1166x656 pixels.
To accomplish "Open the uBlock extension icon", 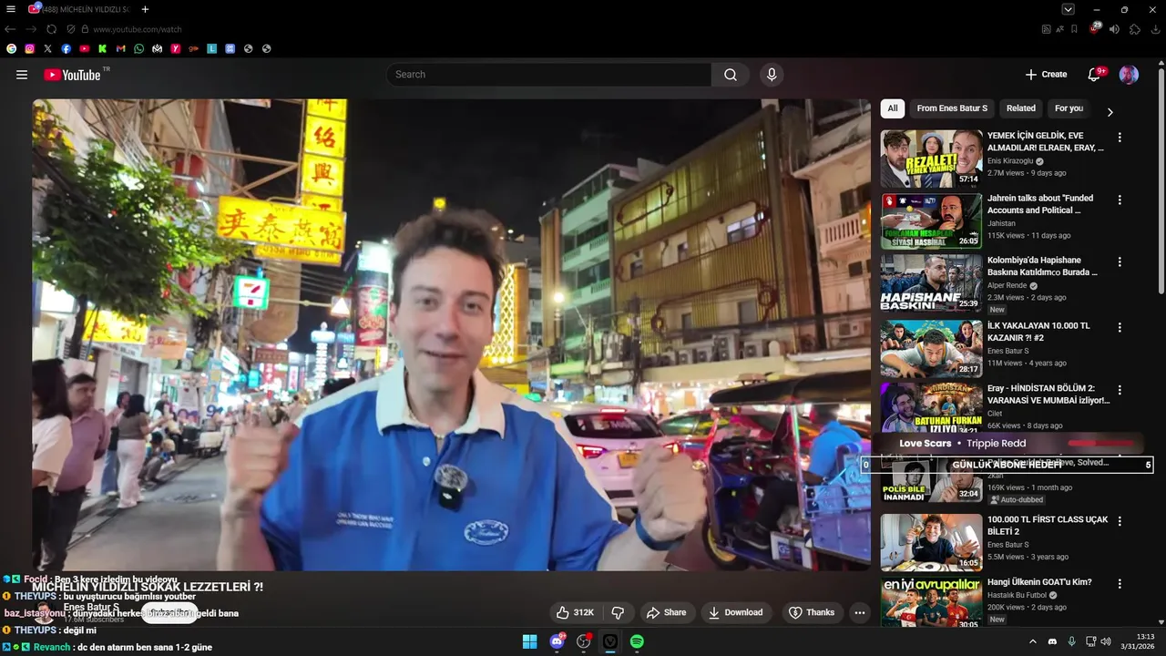I will click(1095, 29).
